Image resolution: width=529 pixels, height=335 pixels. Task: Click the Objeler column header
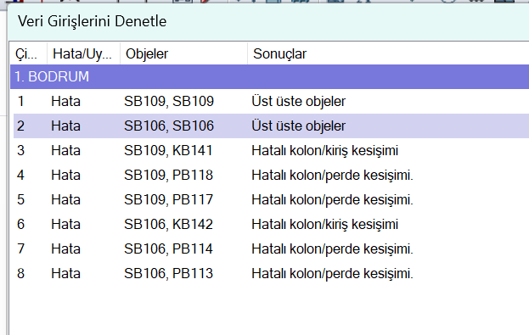coord(183,54)
